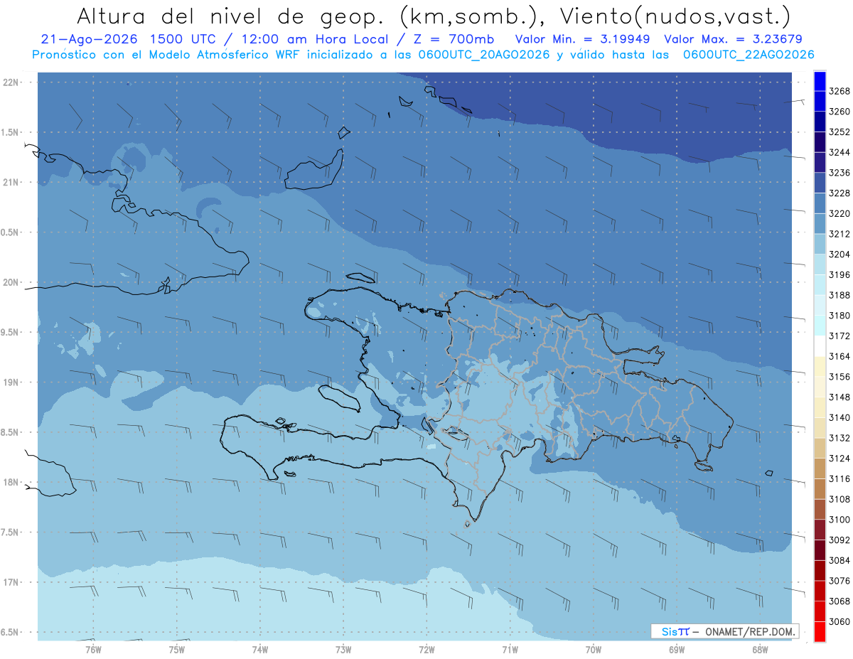Click the 3132 colorbar value
This screenshot has height=659, width=853.
[x=839, y=438]
